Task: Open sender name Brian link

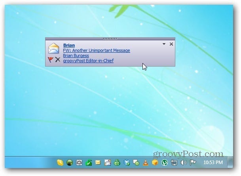Action: (69, 45)
